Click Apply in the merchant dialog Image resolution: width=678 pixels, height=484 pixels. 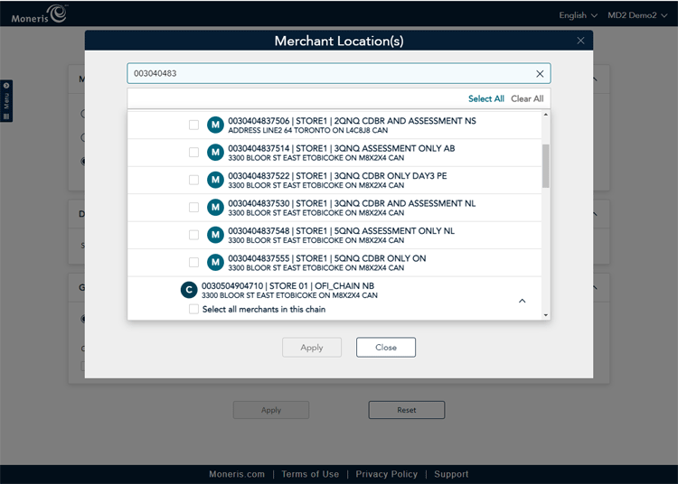[312, 347]
